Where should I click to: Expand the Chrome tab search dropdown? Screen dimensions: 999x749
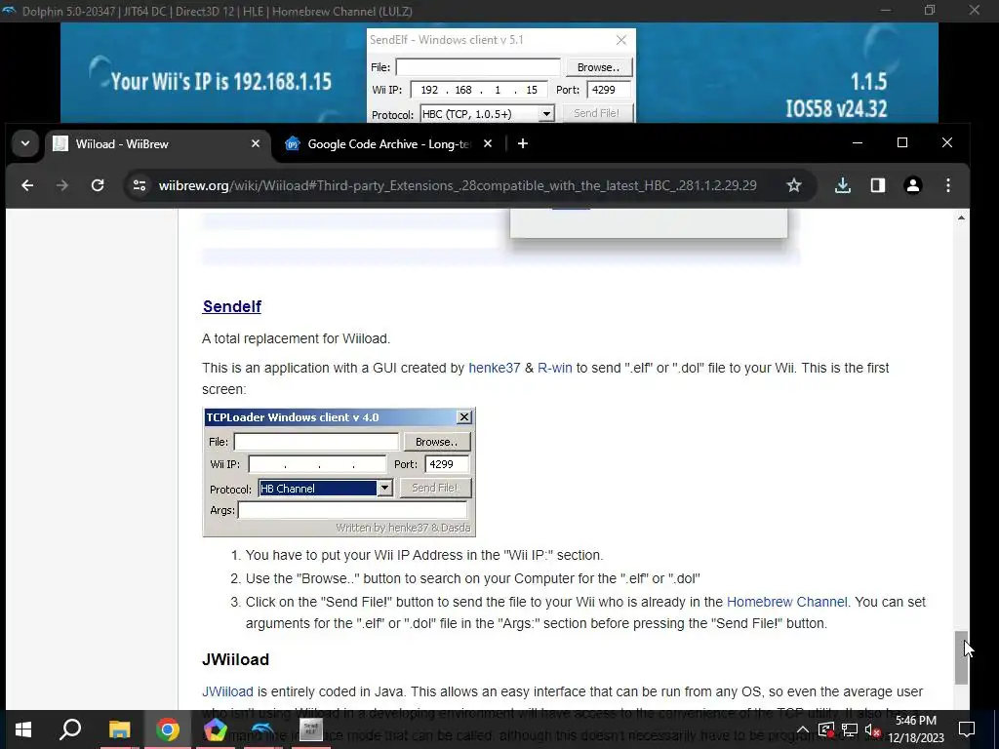point(25,144)
